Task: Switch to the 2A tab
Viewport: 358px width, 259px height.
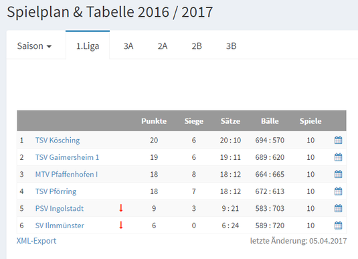Action: click(163, 46)
